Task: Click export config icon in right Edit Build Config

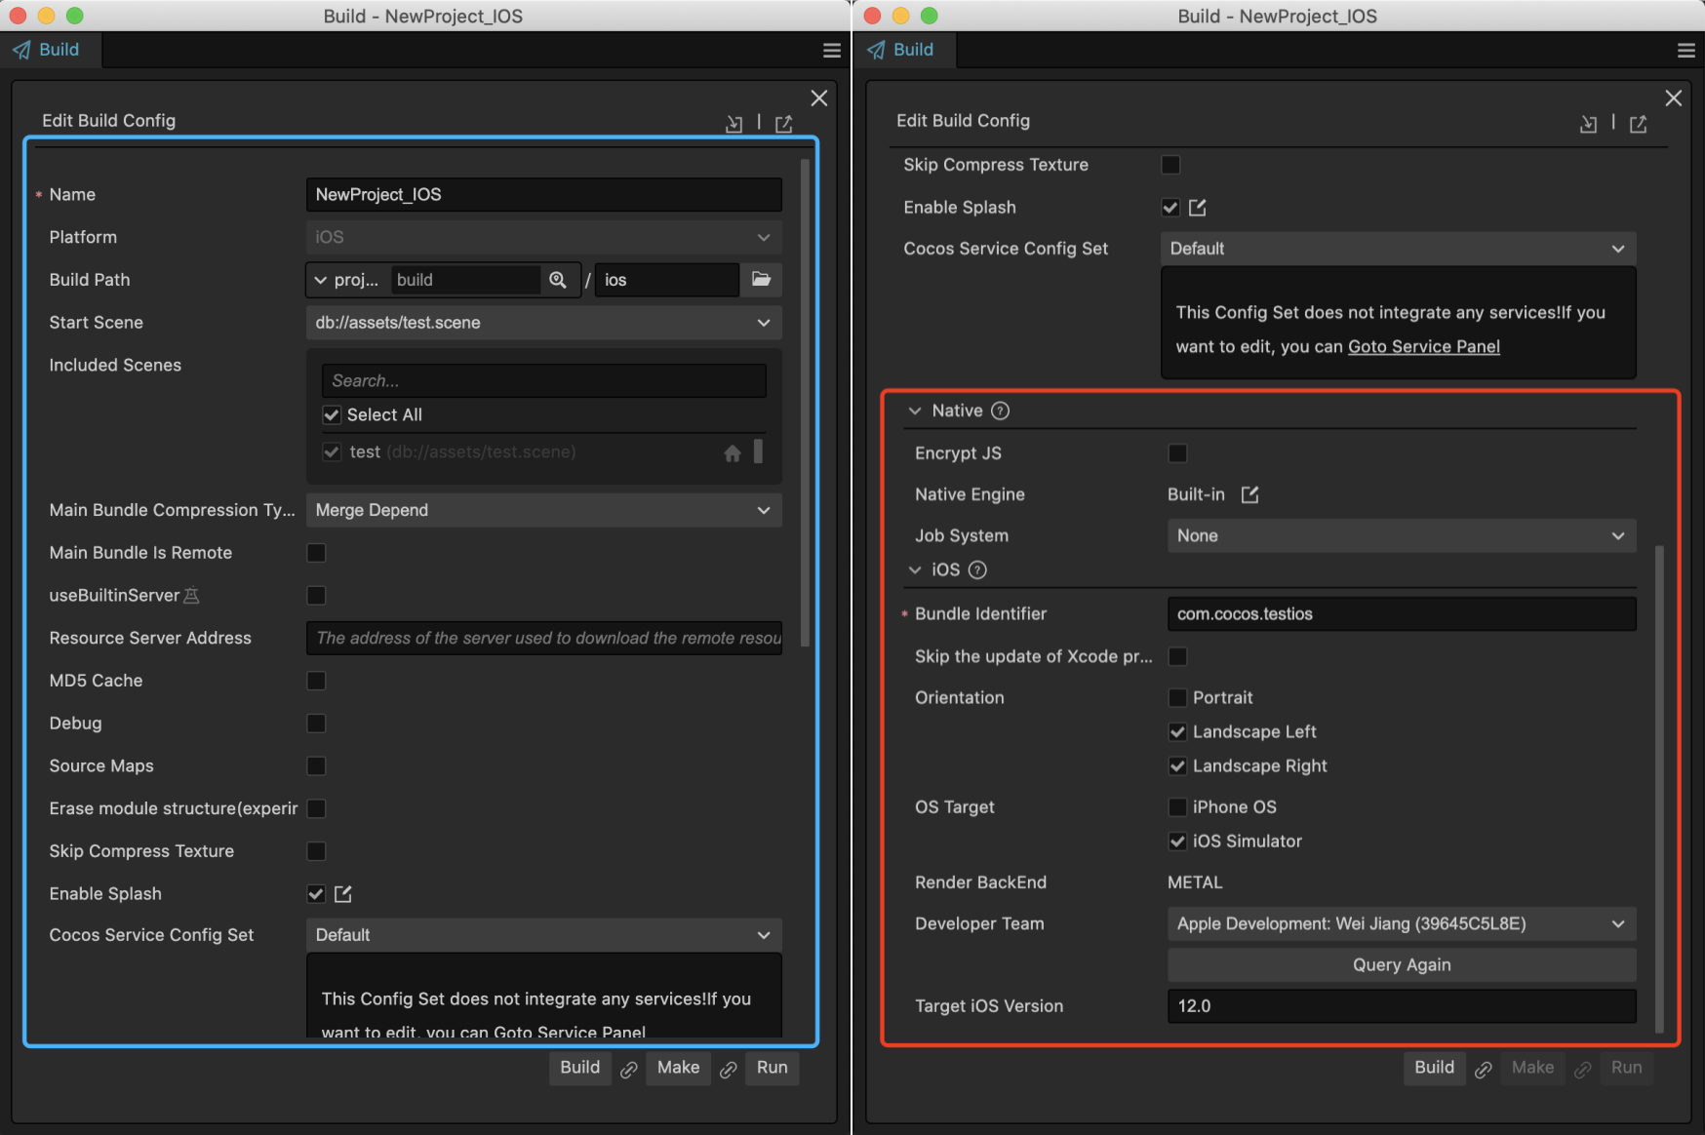Action: coord(1639,124)
